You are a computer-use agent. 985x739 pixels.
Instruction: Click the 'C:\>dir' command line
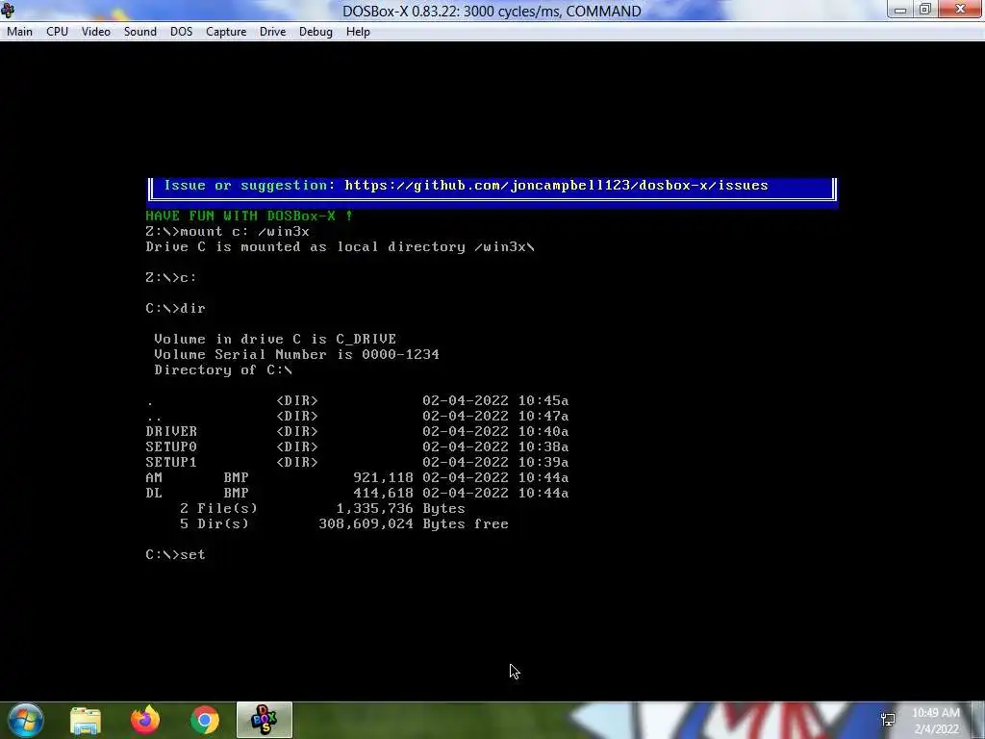(175, 309)
